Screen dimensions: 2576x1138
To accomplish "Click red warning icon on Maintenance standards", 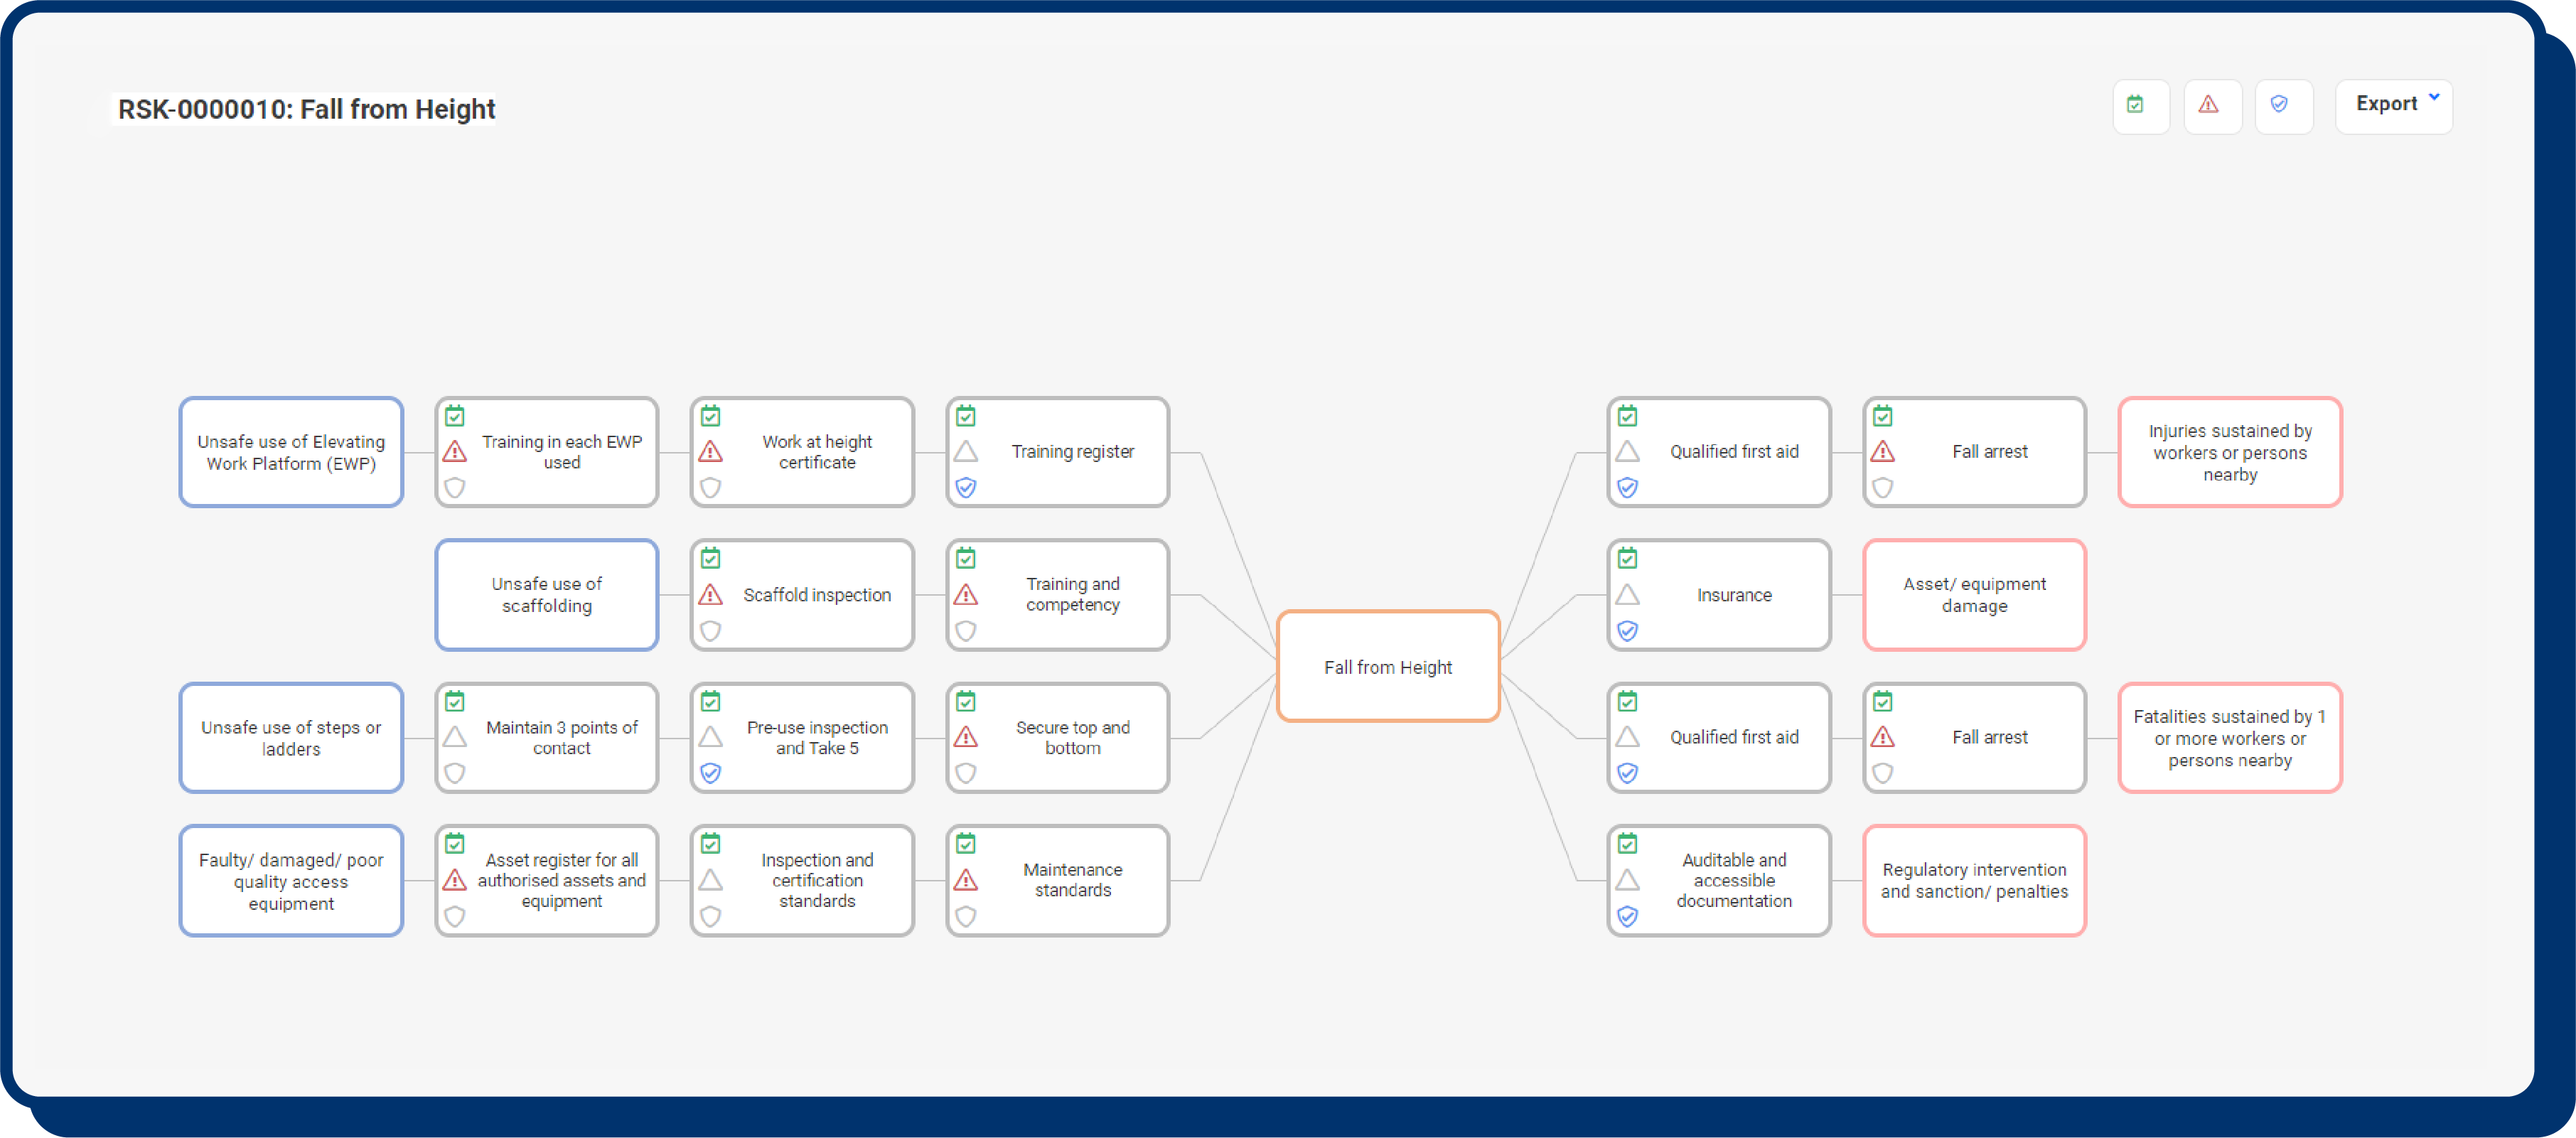I will coord(966,879).
